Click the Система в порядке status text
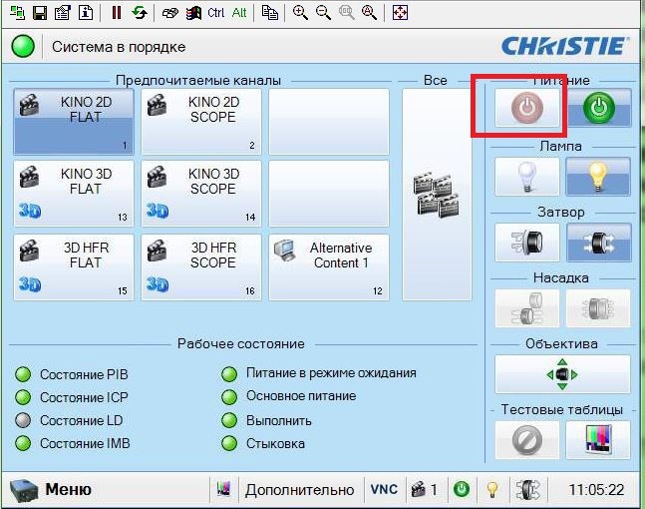645x509 pixels. (x=119, y=47)
